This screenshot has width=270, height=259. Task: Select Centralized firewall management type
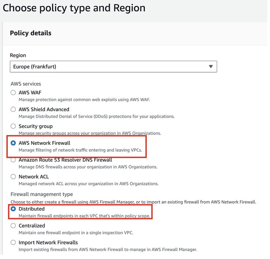tap(13, 226)
